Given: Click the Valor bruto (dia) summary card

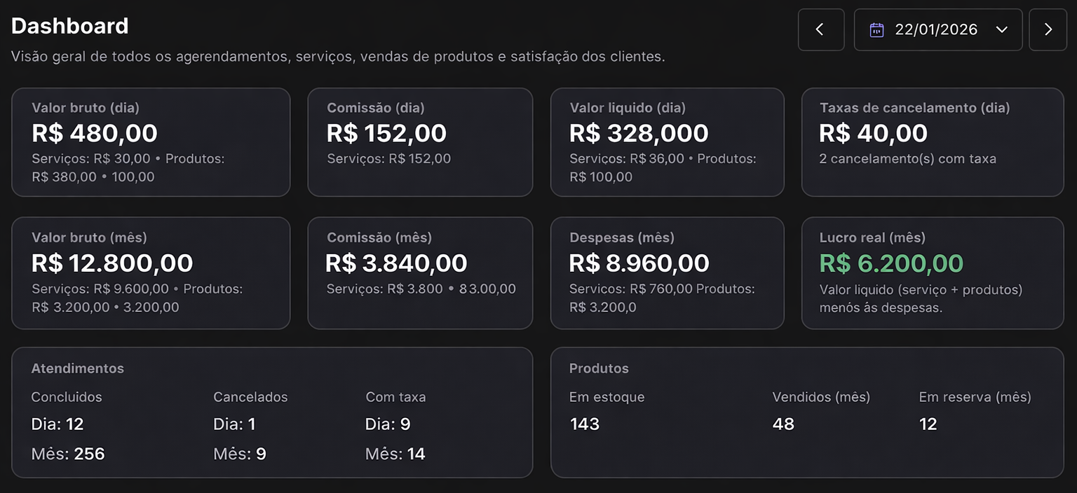Looking at the screenshot, I should 151,141.
